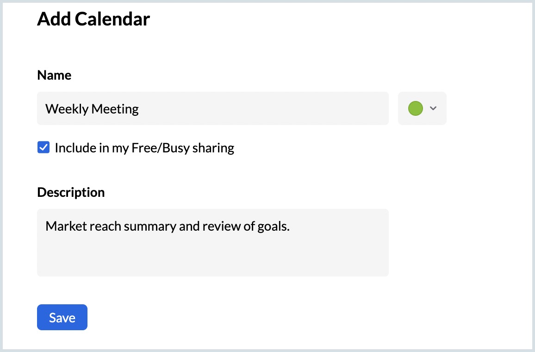This screenshot has width=535, height=352.
Task: Uncheck the Free/Busy sharing checkbox
Action: 44,148
